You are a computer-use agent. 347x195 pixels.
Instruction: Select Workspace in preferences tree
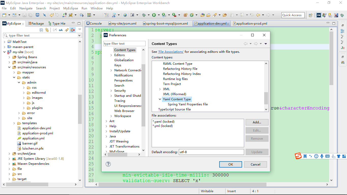(x=123, y=116)
